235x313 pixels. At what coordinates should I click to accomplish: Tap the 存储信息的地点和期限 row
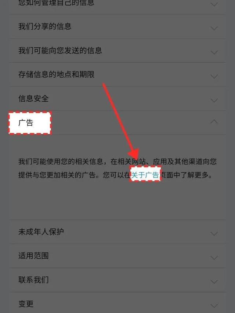pos(117,74)
